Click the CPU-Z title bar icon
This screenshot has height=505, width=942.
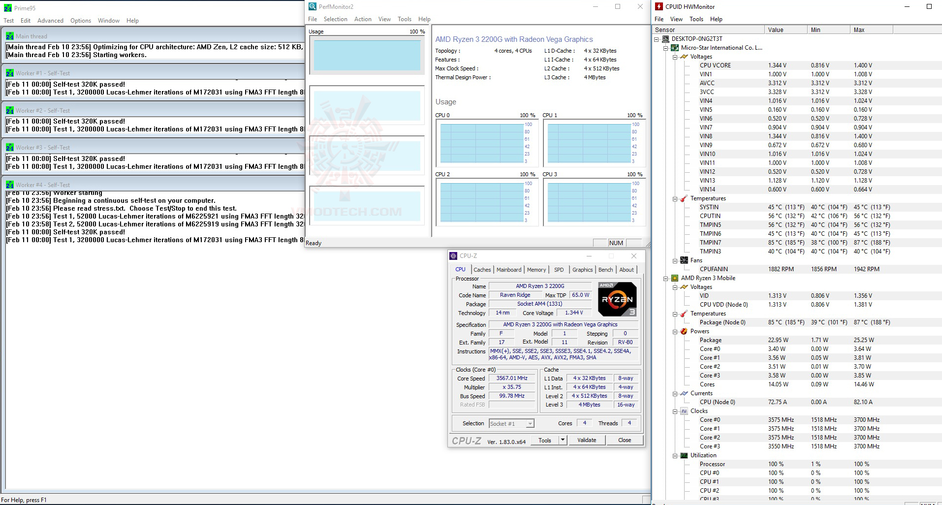pyautogui.click(x=453, y=256)
